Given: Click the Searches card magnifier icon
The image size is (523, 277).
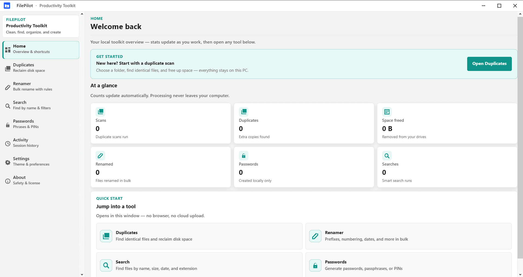Looking at the screenshot, I should click(387, 155).
